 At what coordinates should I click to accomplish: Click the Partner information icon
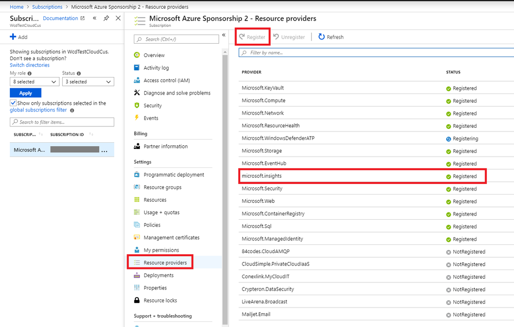[137, 146]
